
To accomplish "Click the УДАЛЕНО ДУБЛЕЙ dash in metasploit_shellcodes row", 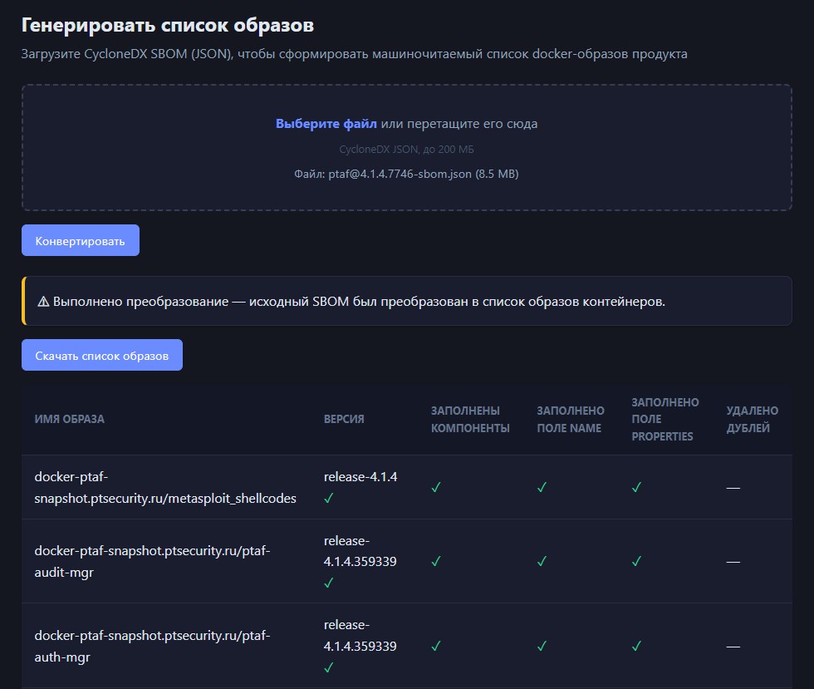I will point(733,488).
